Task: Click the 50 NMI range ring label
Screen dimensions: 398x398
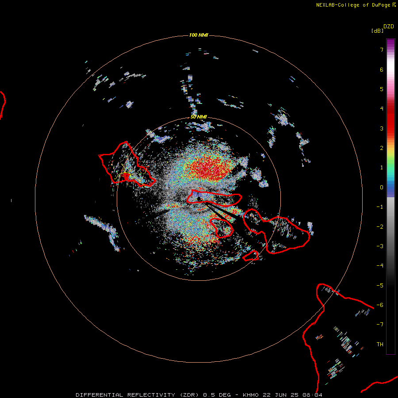Action: tap(199, 117)
